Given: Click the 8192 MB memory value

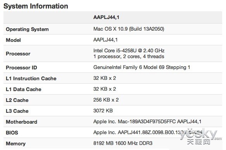Looking at the screenshot, I should click(123, 143).
